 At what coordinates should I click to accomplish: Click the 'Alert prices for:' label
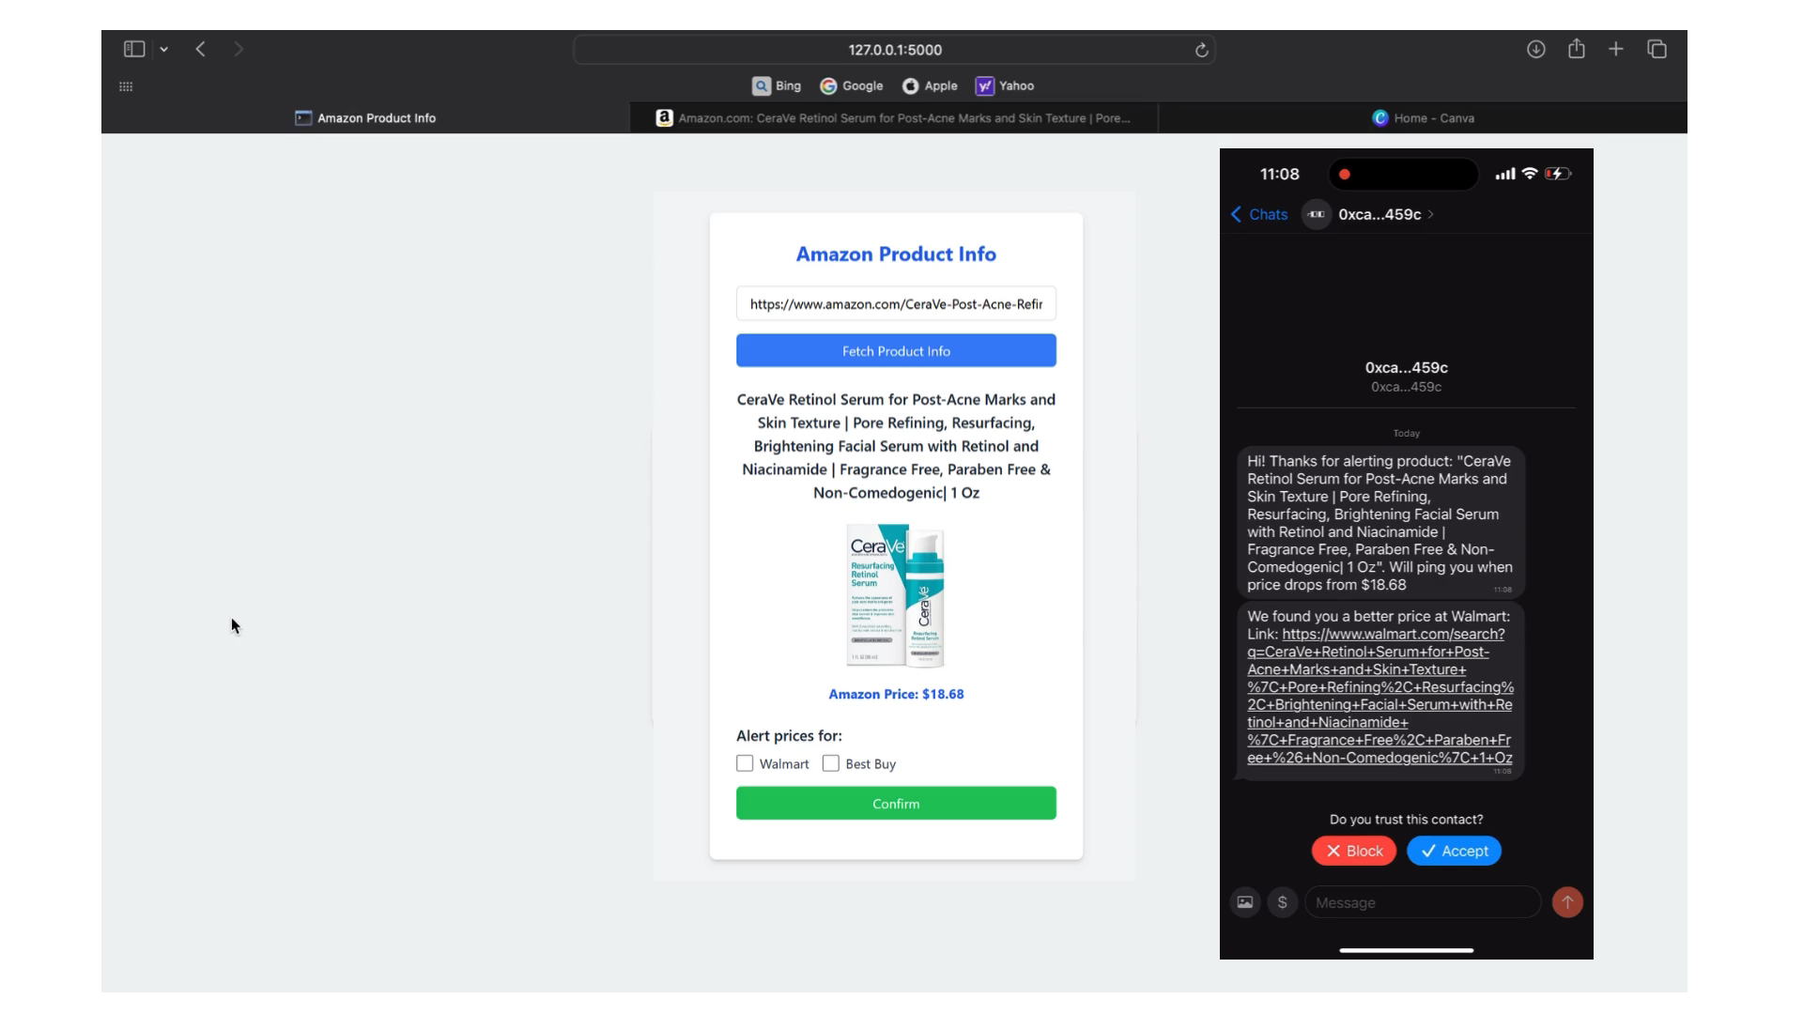tap(789, 735)
